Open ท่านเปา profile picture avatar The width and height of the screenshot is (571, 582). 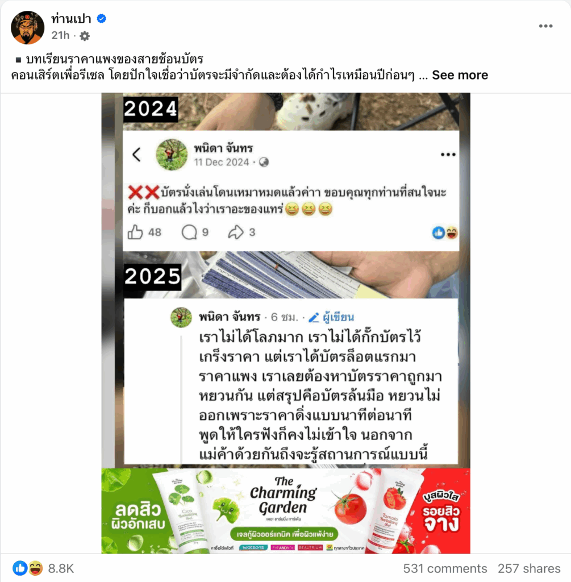(x=28, y=28)
